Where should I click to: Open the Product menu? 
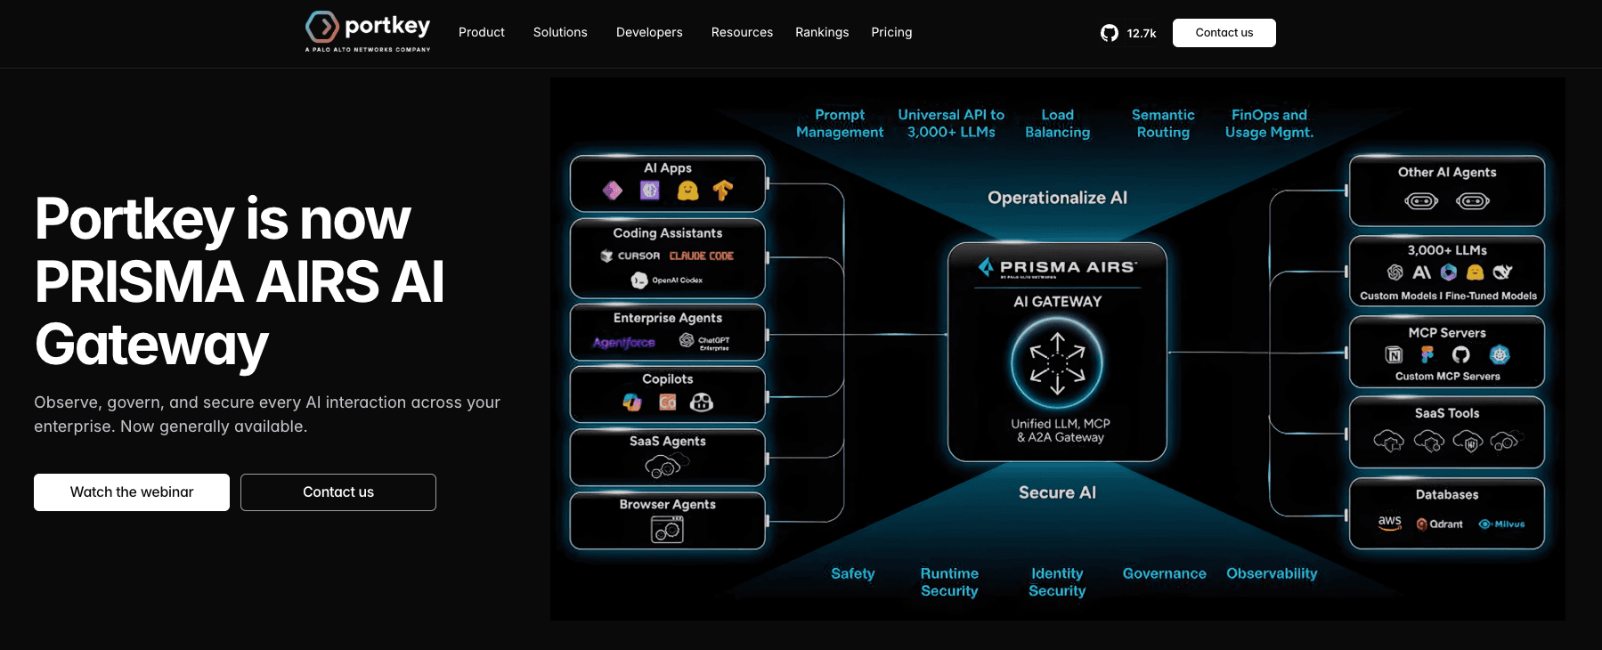click(x=482, y=32)
